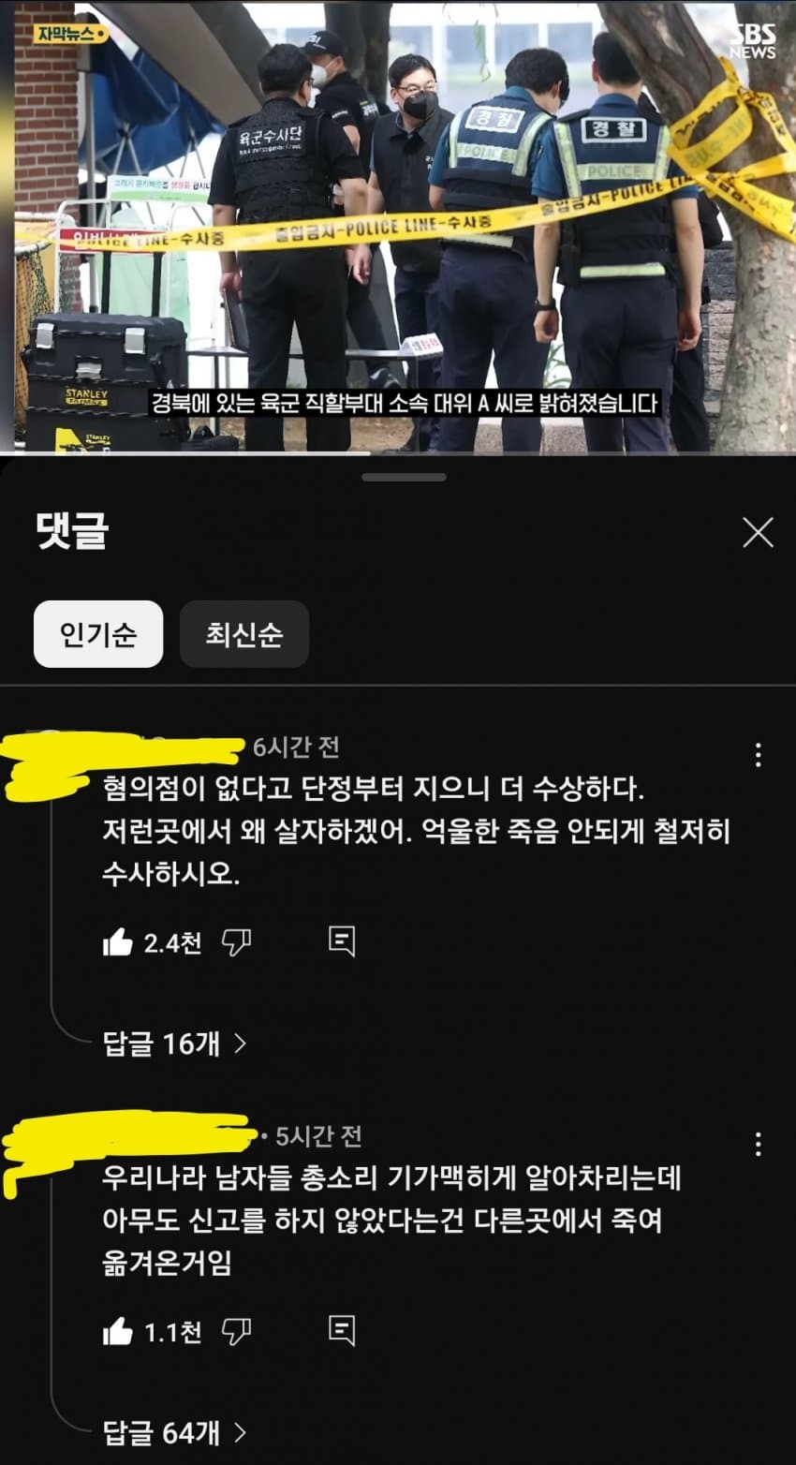Viewport: 796px width, 1465px height.
Task: Dislike the second comment about 총소리
Action: point(236,1331)
